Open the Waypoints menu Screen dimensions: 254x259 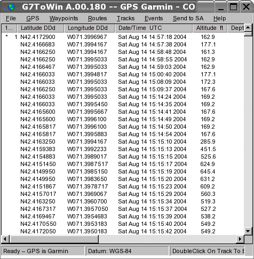pos(63,18)
